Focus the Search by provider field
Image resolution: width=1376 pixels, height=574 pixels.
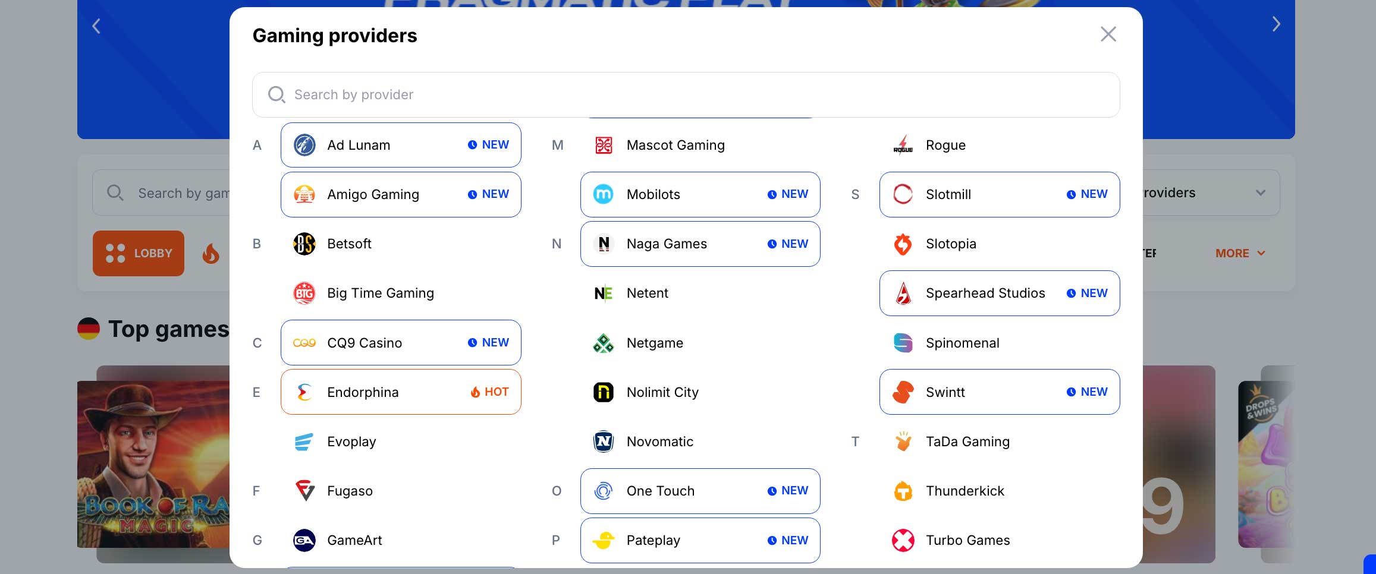[686, 94]
